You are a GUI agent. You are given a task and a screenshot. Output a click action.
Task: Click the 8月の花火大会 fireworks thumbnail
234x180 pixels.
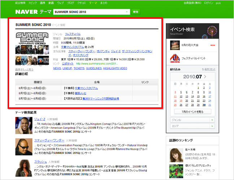click(x=175, y=45)
